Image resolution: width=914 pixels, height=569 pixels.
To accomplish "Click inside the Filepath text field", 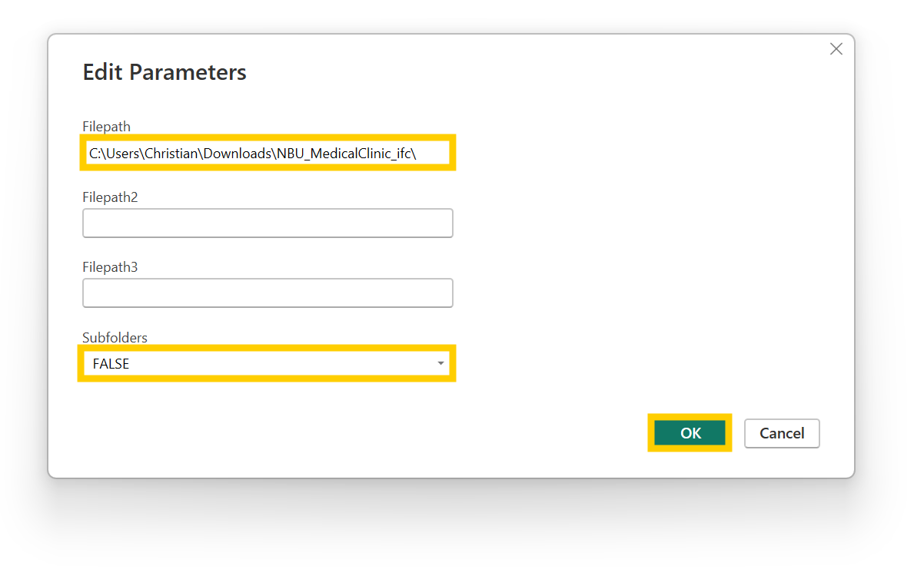I will [268, 152].
